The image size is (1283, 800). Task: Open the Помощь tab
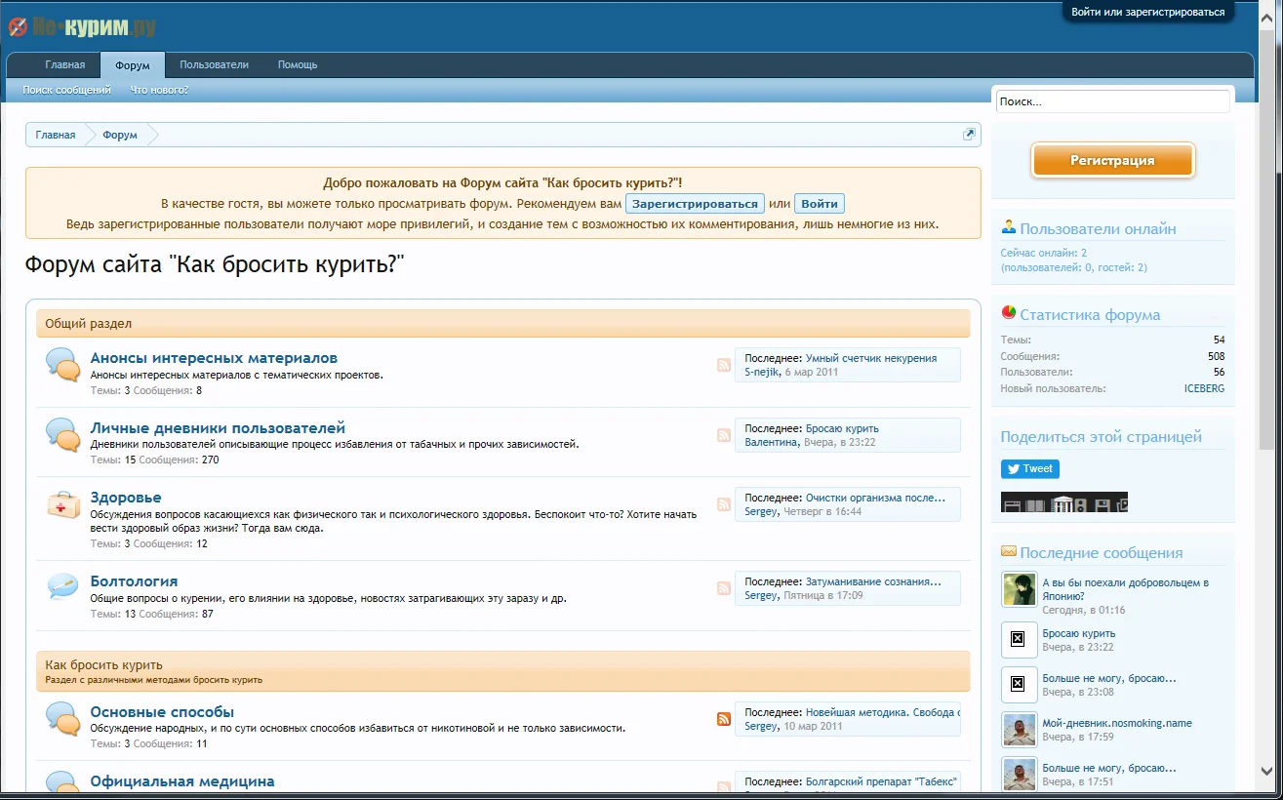pyautogui.click(x=297, y=64)
